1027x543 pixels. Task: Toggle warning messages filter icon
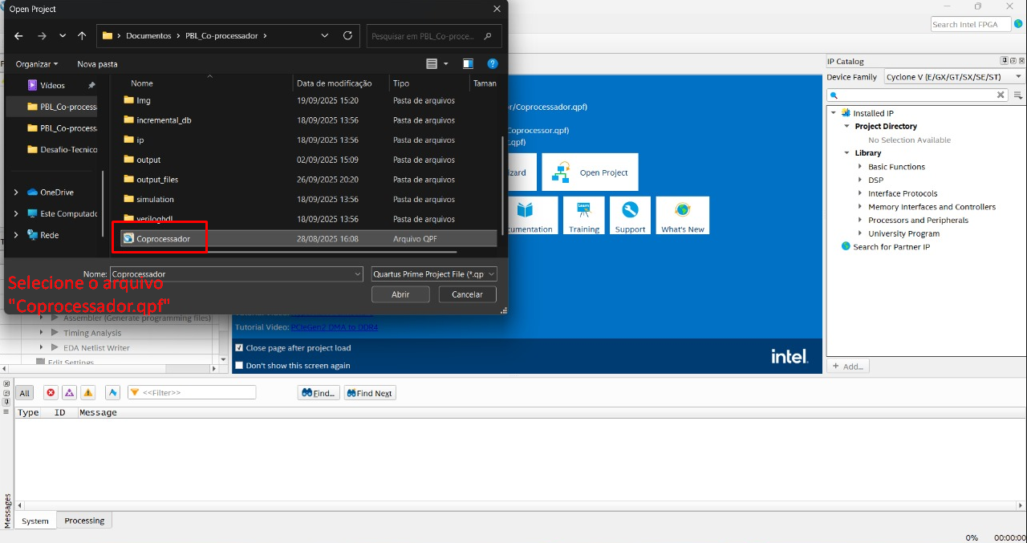[x=88, y=393]
